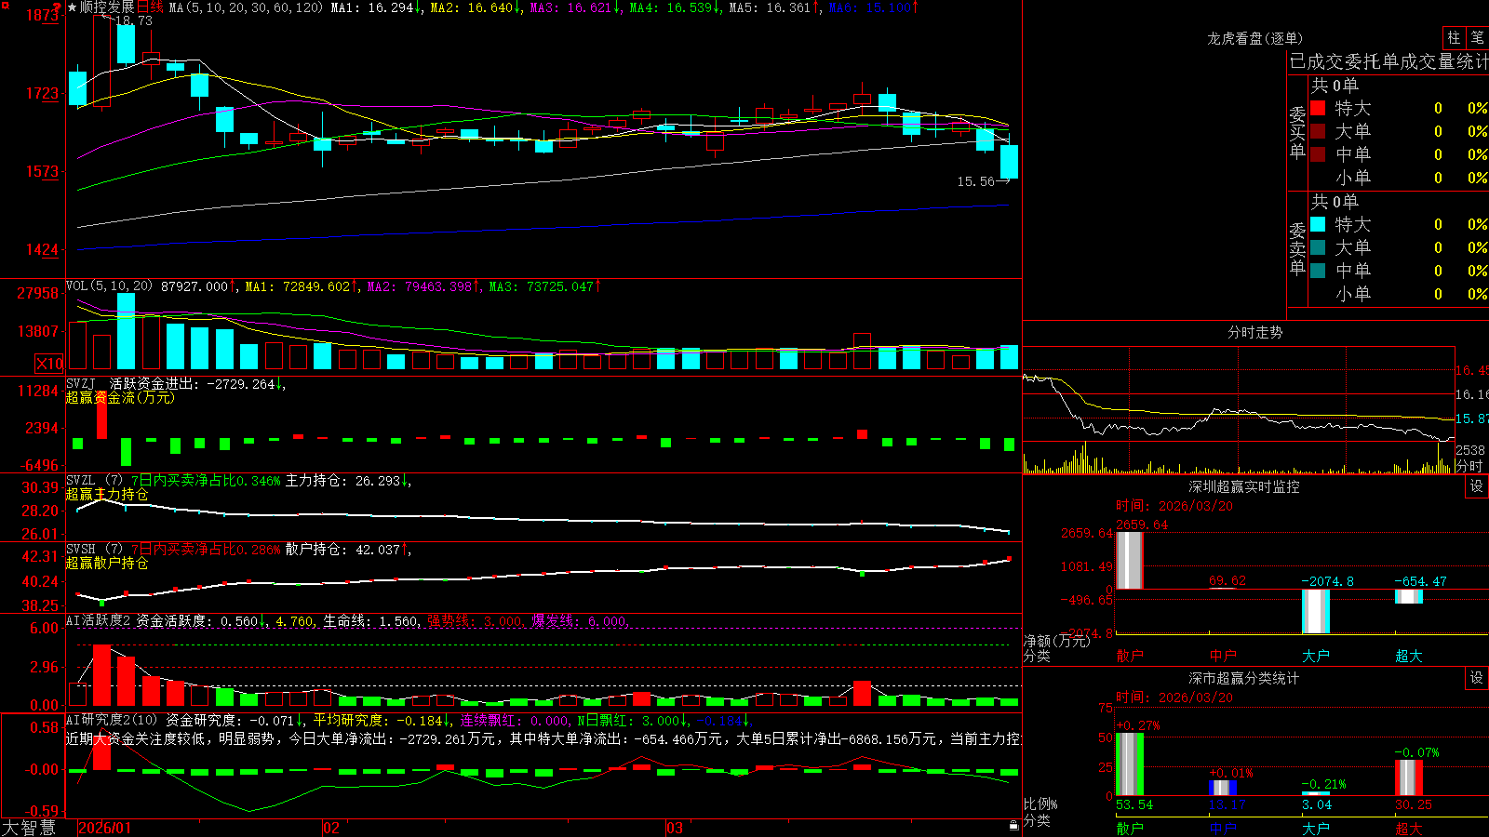Screen dimensions: 1489x837
Task: Click the dark red 大单 buy order swatch
Action: pyautogui.click(x=1318, y=131)
